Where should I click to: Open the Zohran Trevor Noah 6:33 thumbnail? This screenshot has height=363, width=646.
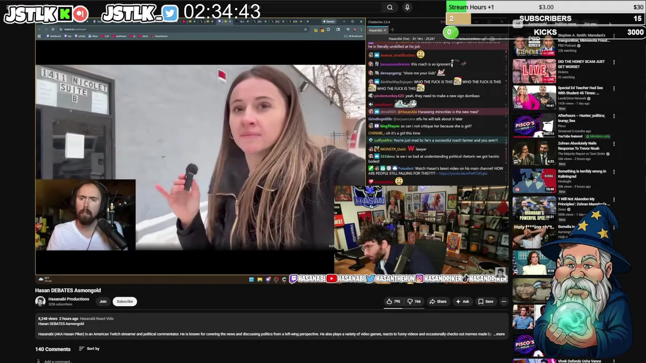[534, 153]
